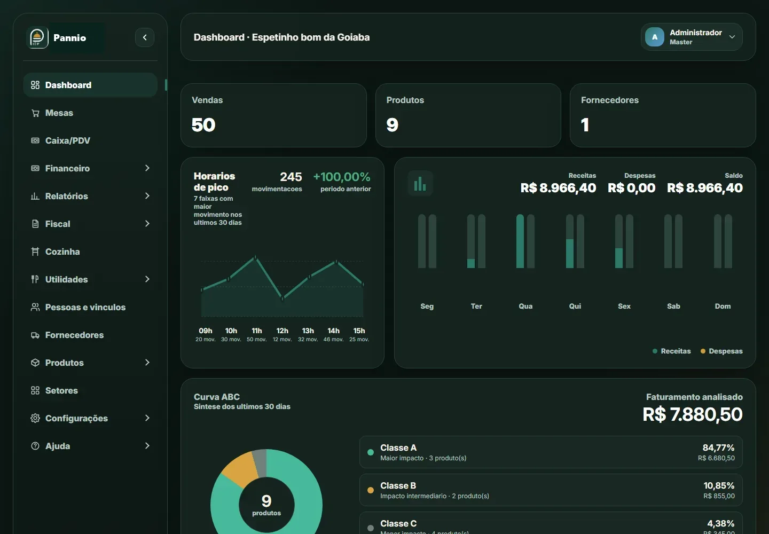Click the orange dot beside Classe B
This screenshot has width=769, height=534.
[371, 490]
